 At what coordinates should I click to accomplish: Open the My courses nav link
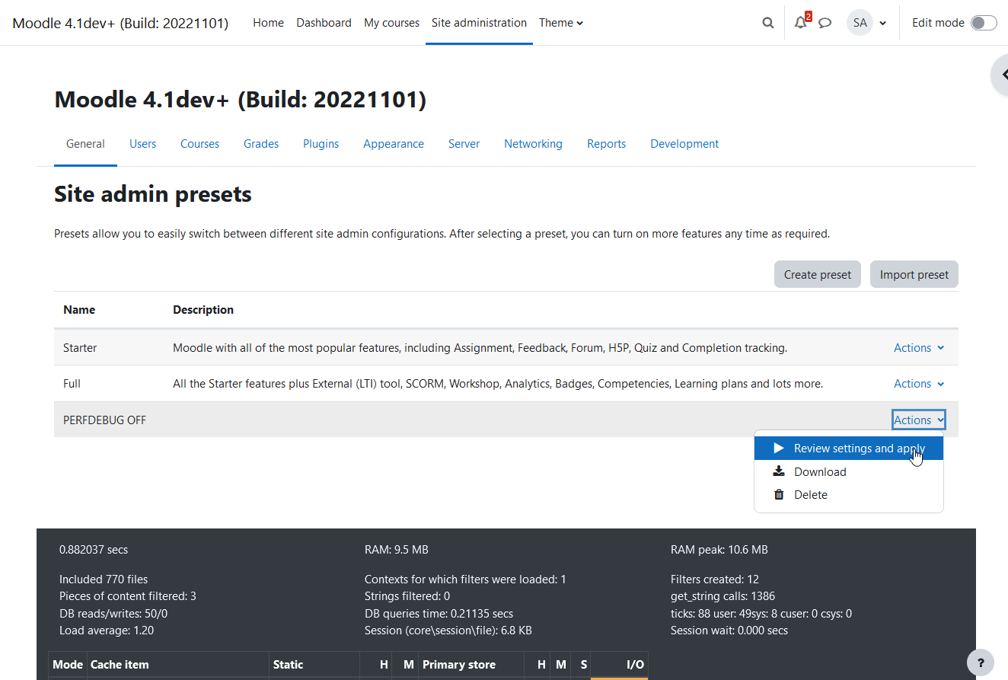coord(391,23)
